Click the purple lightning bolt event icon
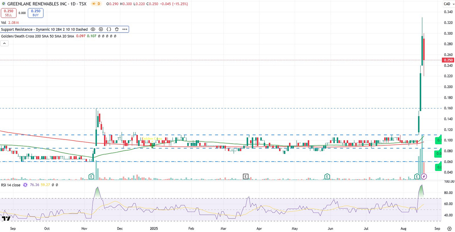 (x=424, y=176)
